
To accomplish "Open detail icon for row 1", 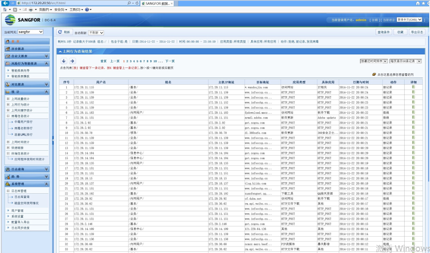I will (413, 87).
